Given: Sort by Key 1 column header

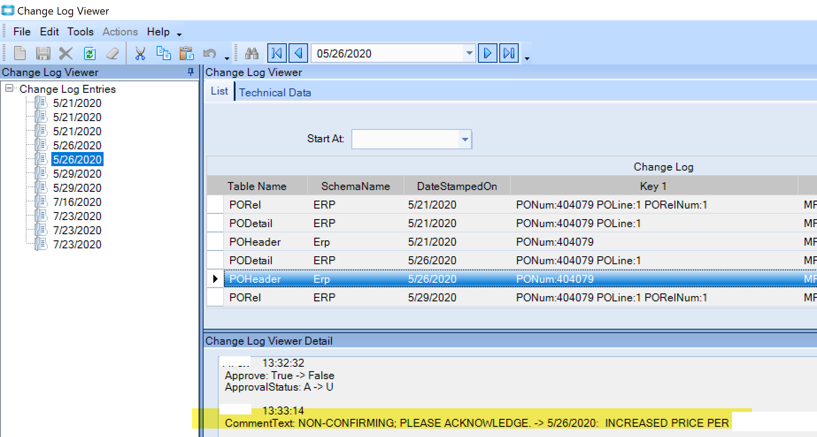Looking at the screenshot, I should [654, 186].
